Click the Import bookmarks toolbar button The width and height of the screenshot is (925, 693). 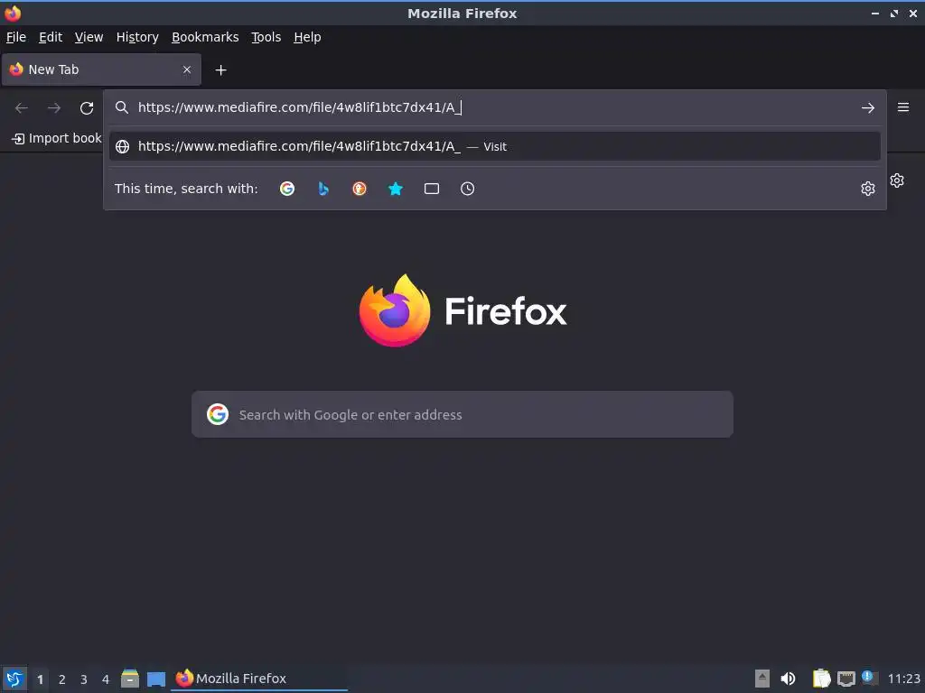[57, 138]
